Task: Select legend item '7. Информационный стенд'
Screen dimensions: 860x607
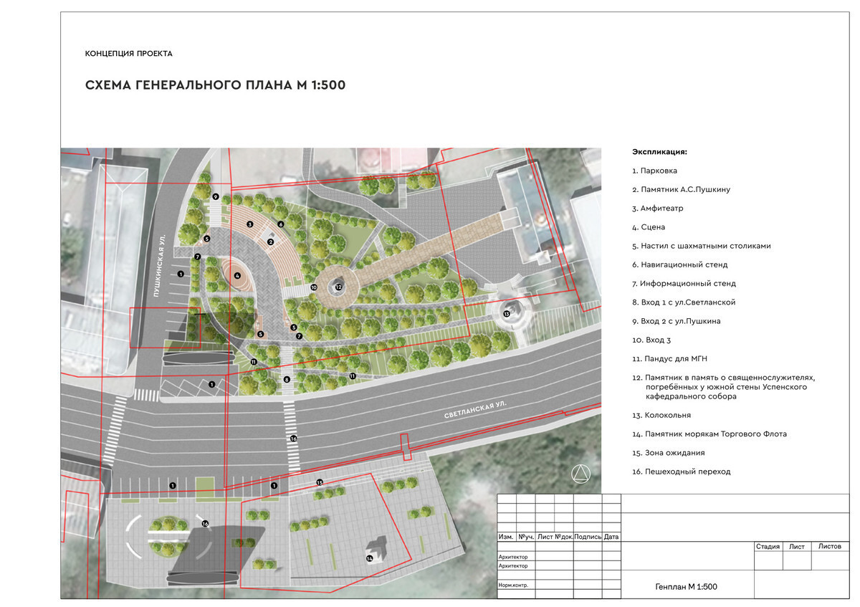Action: point(684,283)
